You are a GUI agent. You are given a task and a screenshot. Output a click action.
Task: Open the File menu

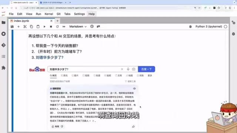click(11, 14)
